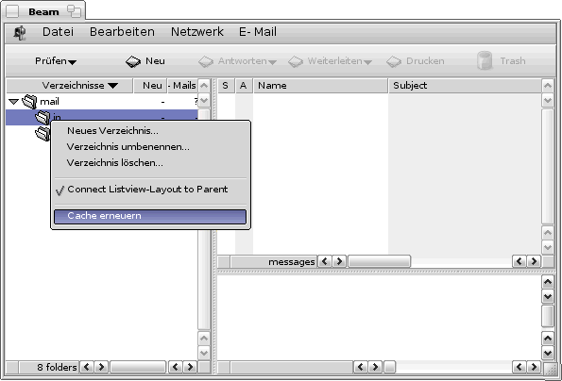Click the folder icon of the 'in' directory

[43, 117]
